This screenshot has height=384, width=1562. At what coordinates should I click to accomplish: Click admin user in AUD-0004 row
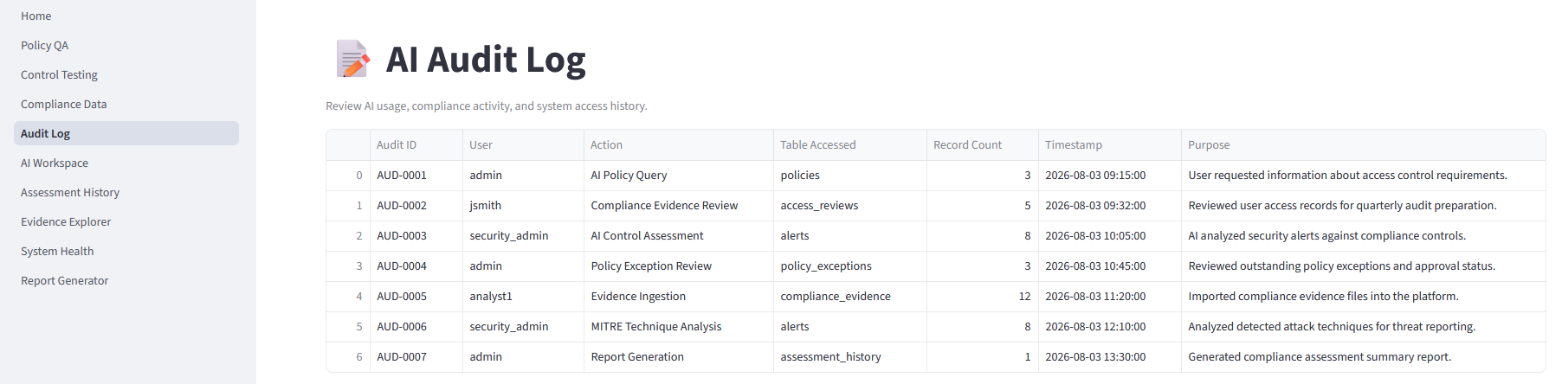[523, 266]
